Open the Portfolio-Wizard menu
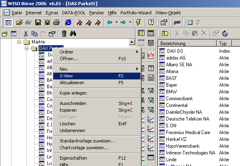This screenshot has height=166, width=240. point(136,13)
